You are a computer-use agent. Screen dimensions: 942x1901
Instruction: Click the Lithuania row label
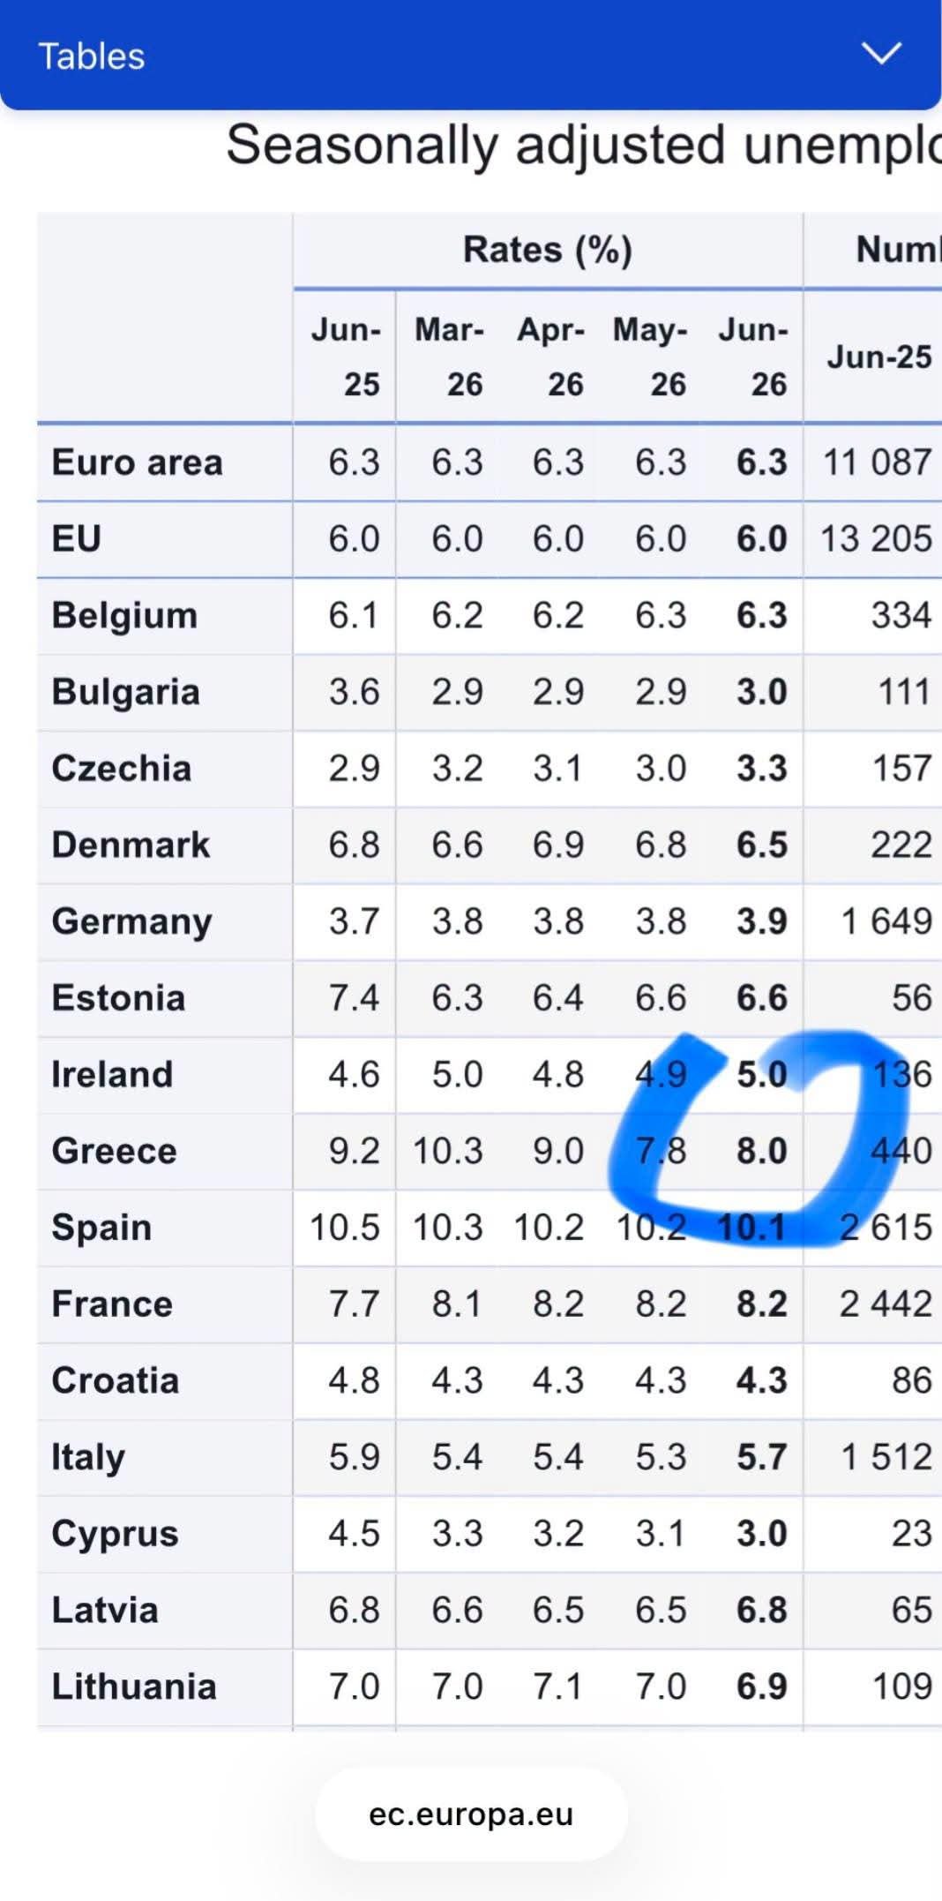(134, 1687)
